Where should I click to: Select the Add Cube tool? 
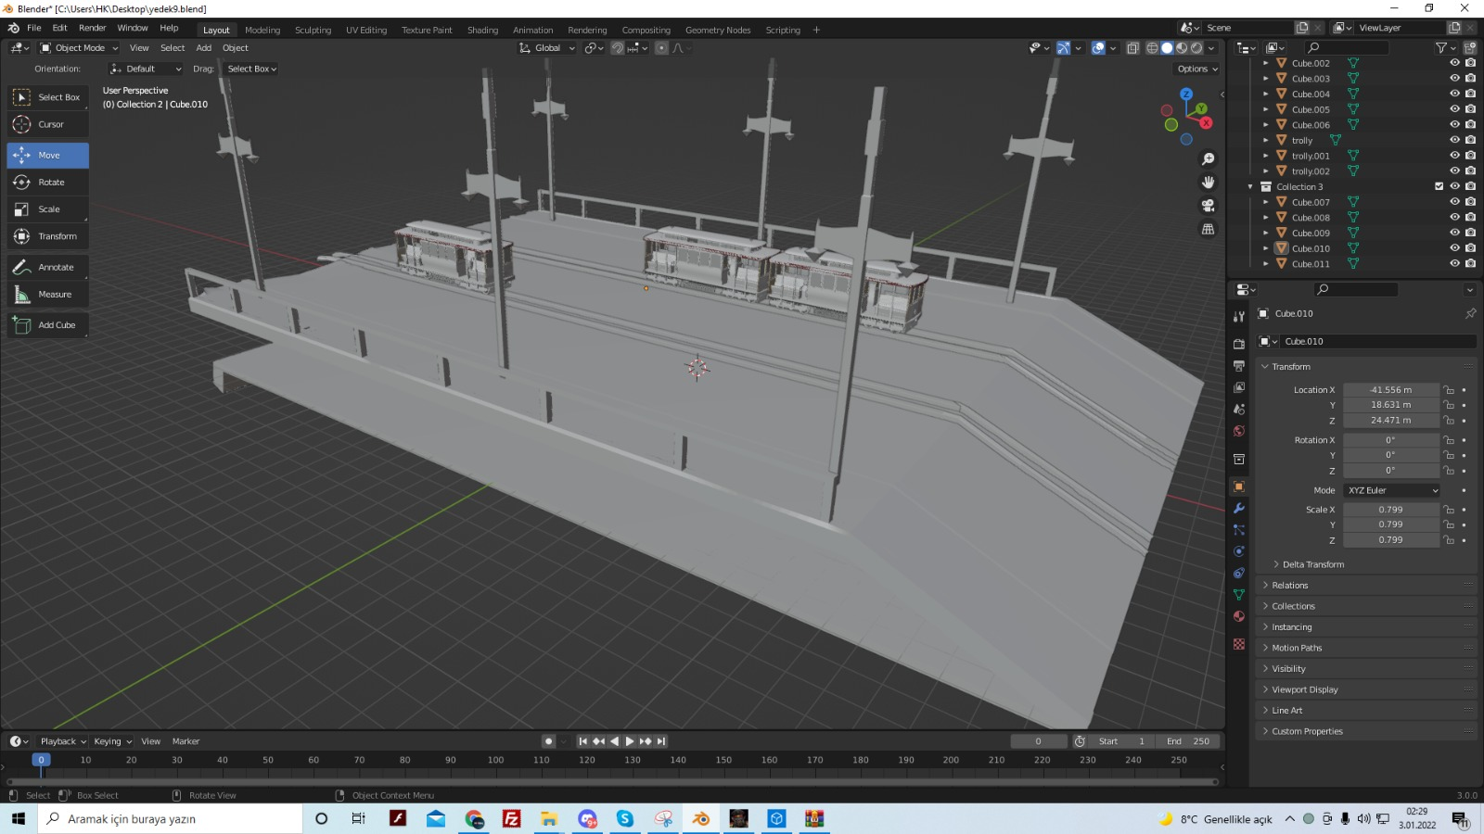pyautogui.click(x=48, y=325)
